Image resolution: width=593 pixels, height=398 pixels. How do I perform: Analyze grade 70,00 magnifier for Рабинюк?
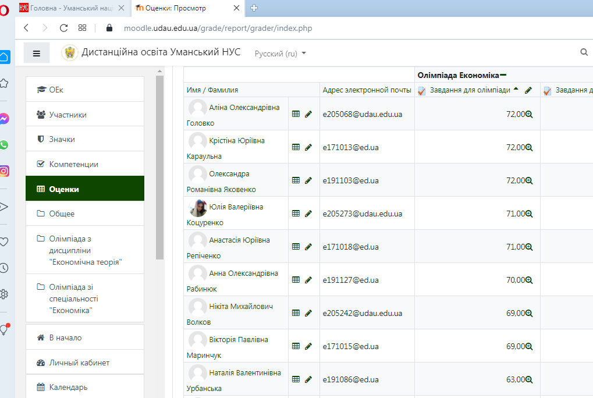(x=529, y=280)
